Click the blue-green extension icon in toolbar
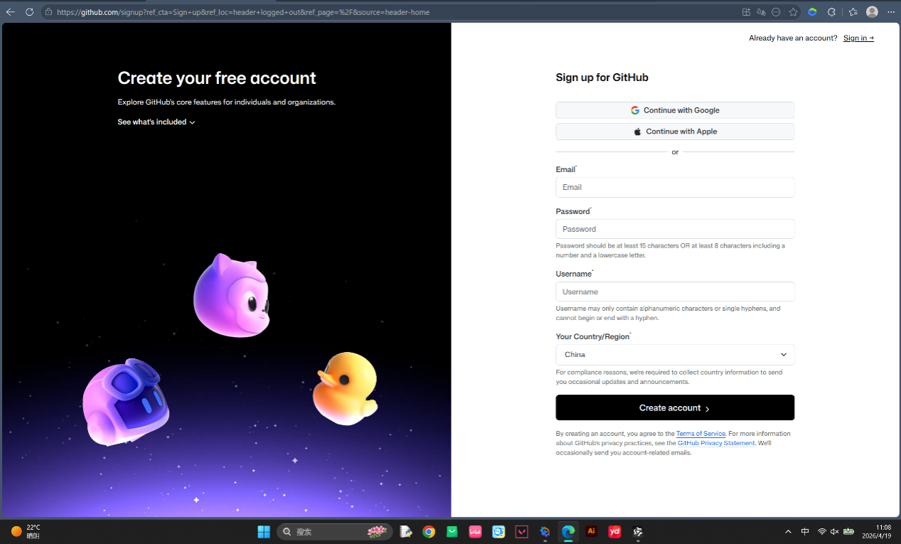The width and height of the screenshot is (901, 544). tap(812, 12)
